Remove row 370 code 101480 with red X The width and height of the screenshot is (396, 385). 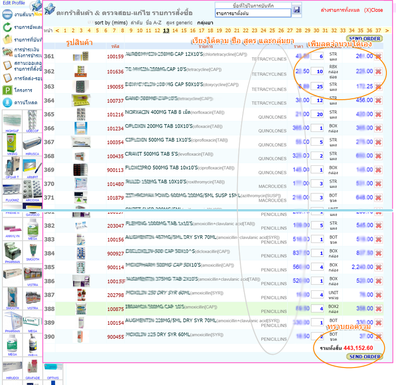point(378,184)
